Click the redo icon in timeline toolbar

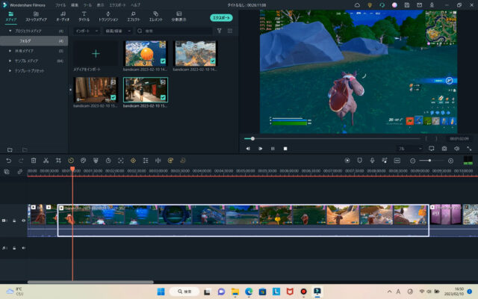pos(21,161)
